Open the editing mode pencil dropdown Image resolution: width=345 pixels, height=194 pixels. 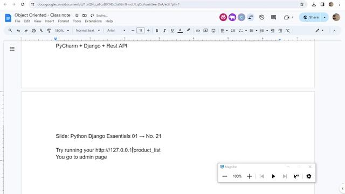[x=319, y=31]
